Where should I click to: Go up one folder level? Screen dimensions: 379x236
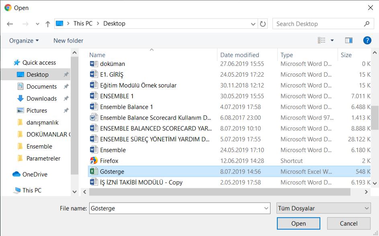(x=48, y=24)
